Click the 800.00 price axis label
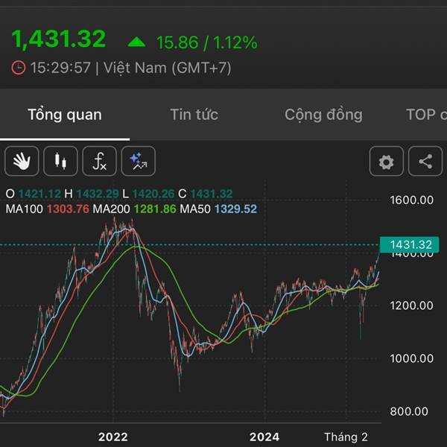Screen dimensions: 447x447 [x=409, y=411]
